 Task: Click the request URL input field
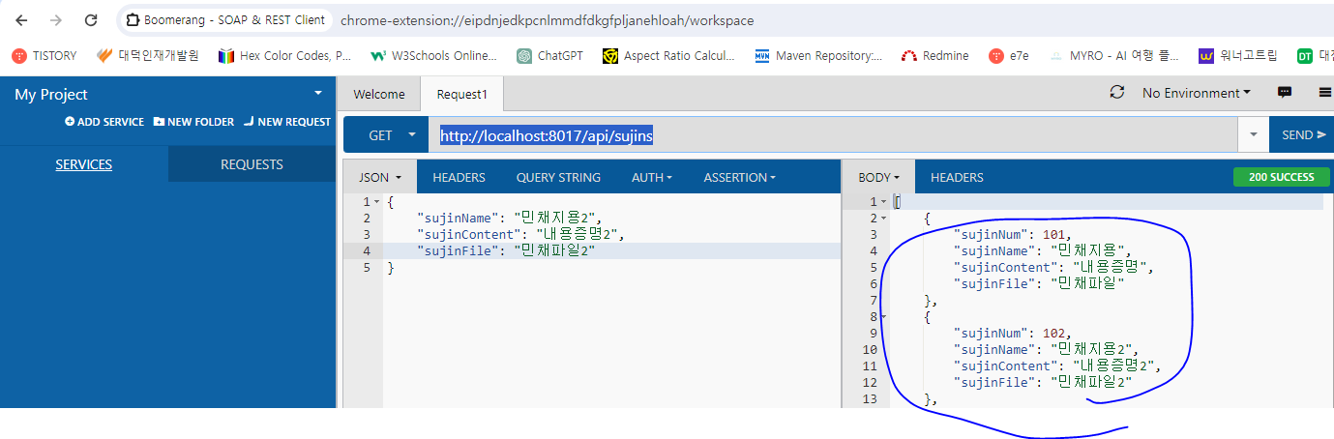click(835, 135)
